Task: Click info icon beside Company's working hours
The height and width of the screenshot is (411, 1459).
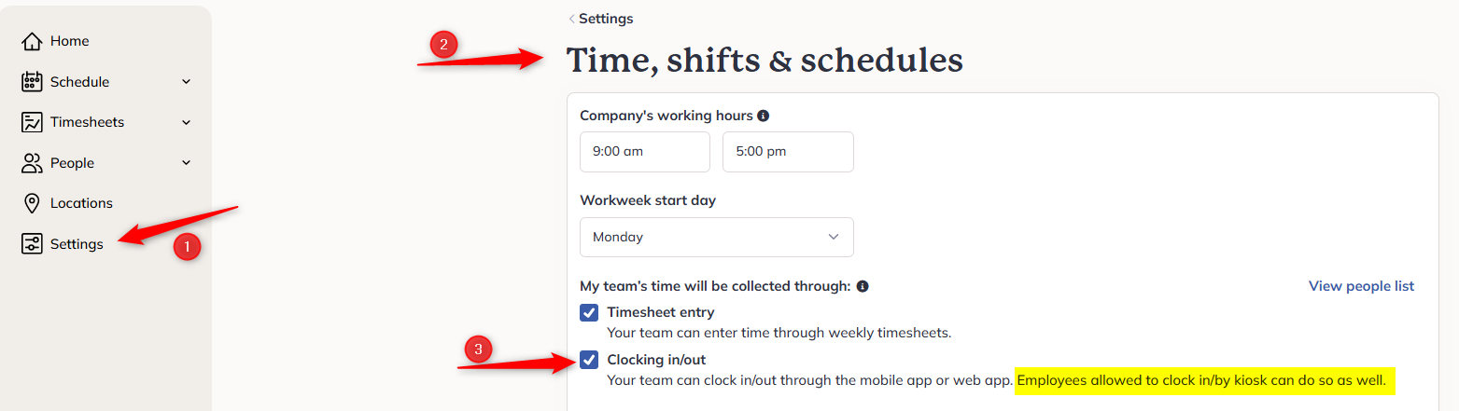Action: click(763, 116)
